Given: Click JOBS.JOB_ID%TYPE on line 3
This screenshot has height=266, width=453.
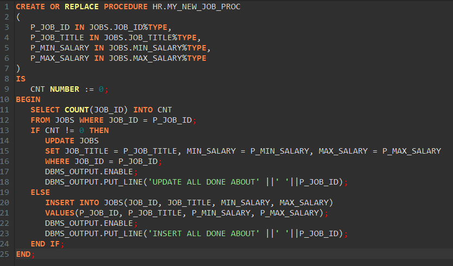Looking at the screenshot, I should point(128,28).
